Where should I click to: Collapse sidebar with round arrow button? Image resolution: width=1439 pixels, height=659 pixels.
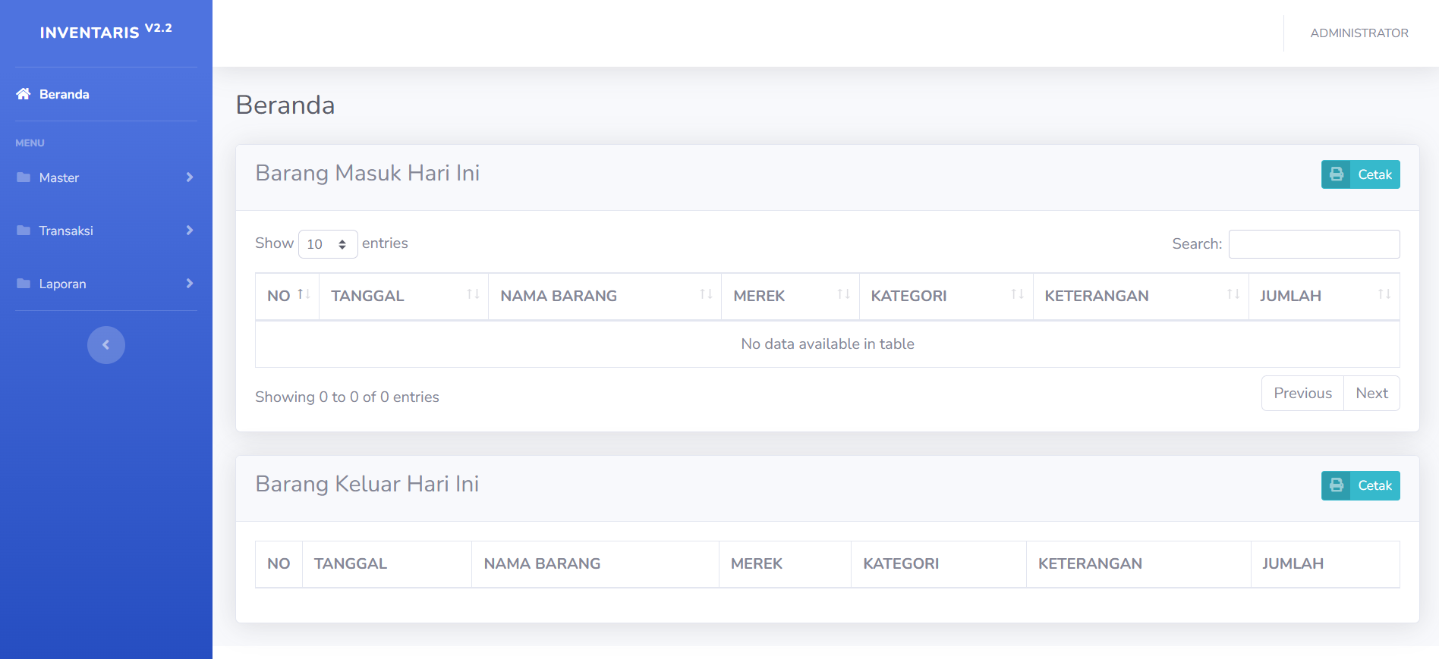(x=106, y=345)
